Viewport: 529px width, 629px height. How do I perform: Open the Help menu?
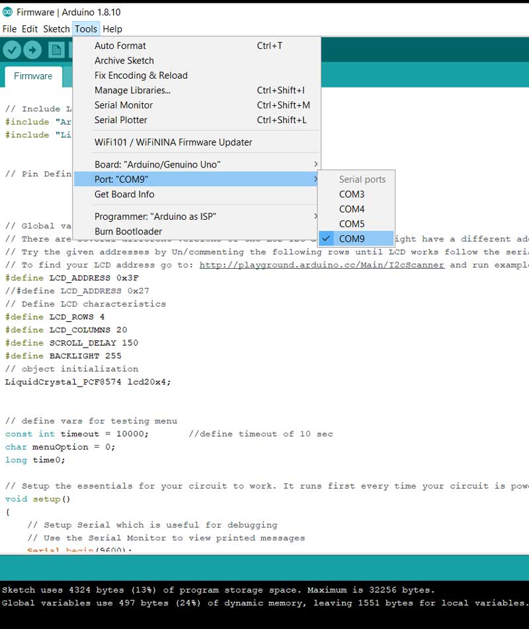(x=112, y=29)
